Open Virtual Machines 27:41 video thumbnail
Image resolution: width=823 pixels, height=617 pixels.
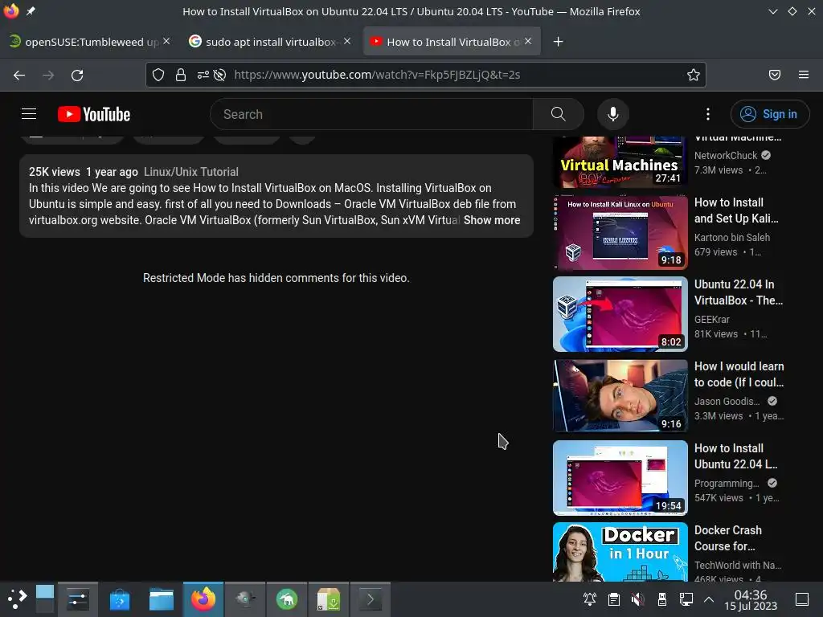click(620, 162)
